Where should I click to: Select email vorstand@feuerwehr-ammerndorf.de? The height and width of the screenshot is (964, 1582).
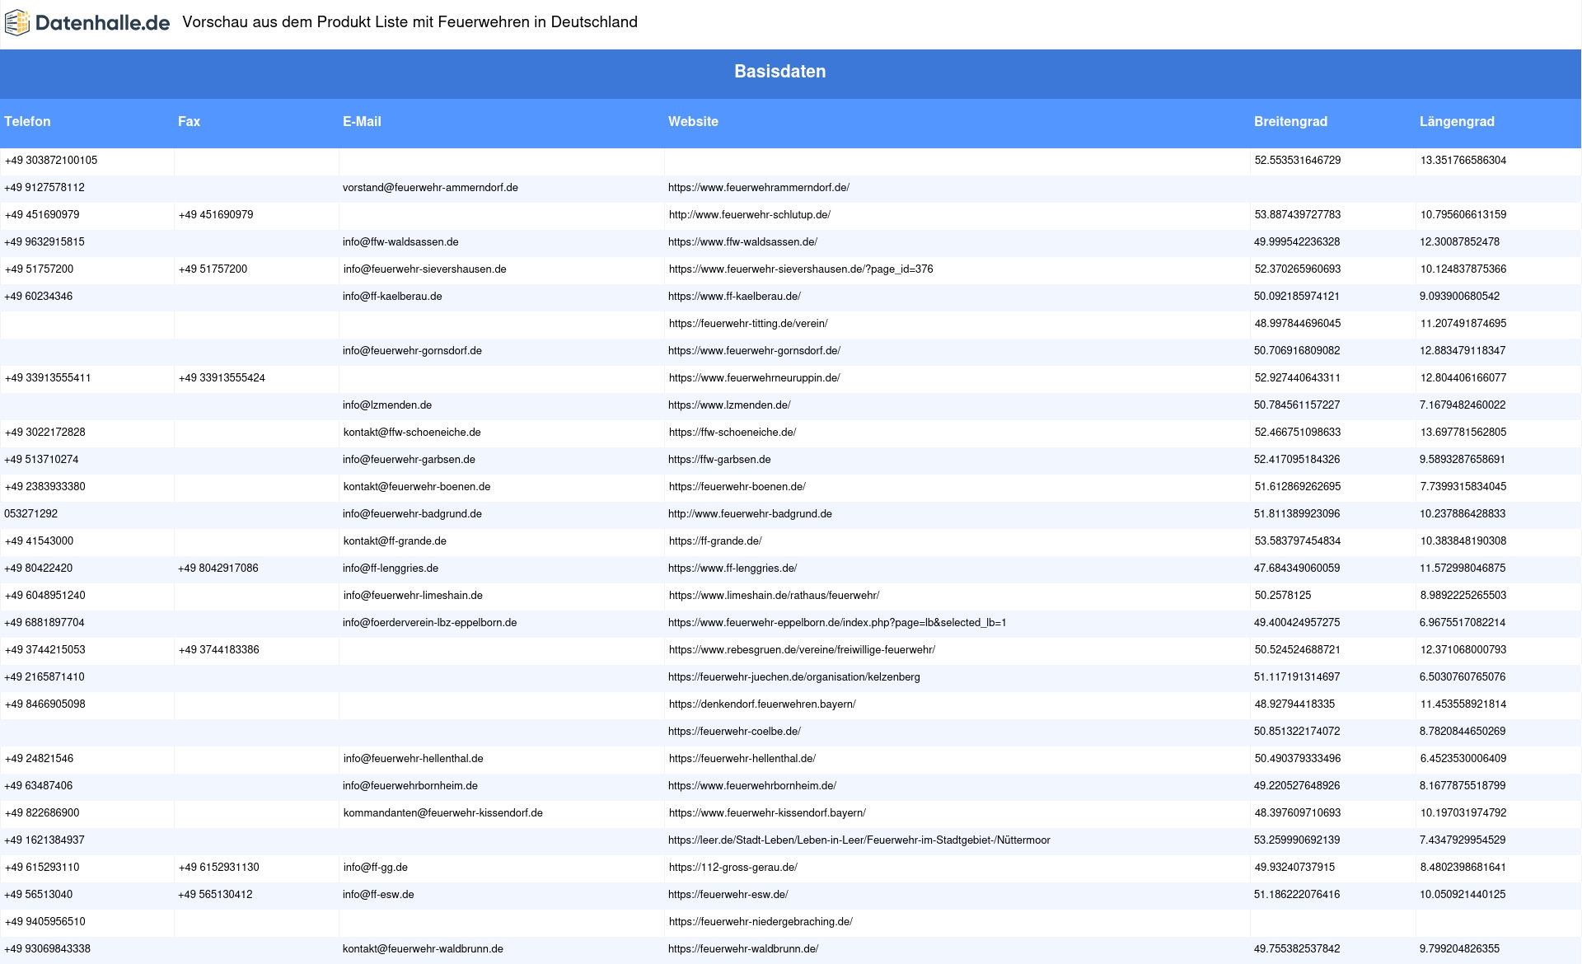430,188
